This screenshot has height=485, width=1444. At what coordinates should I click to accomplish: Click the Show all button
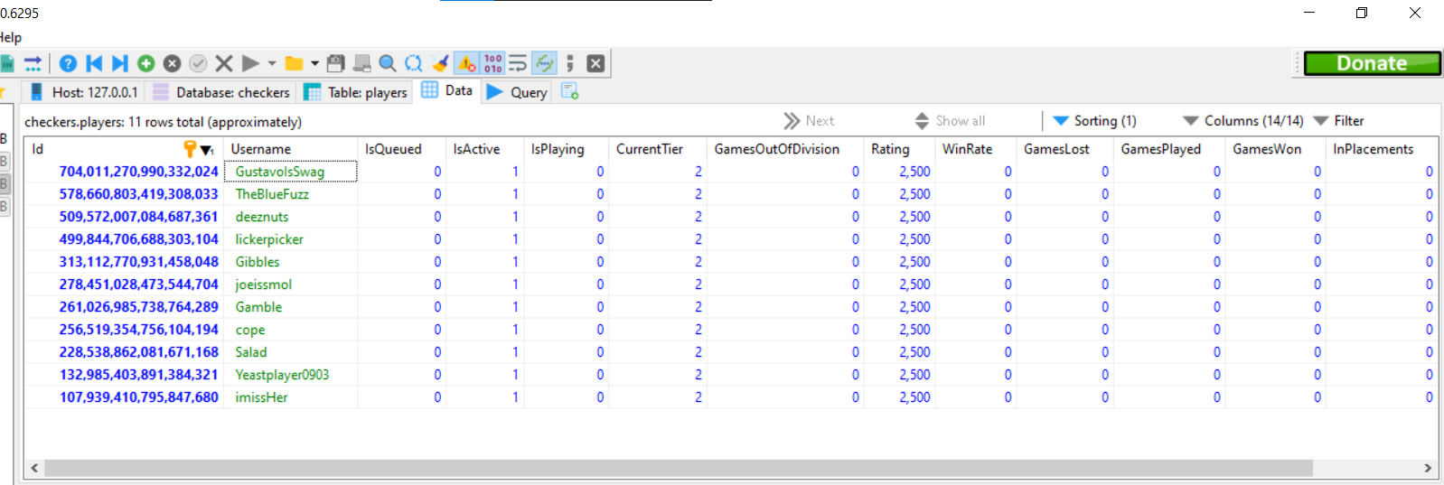coord(950,121)
